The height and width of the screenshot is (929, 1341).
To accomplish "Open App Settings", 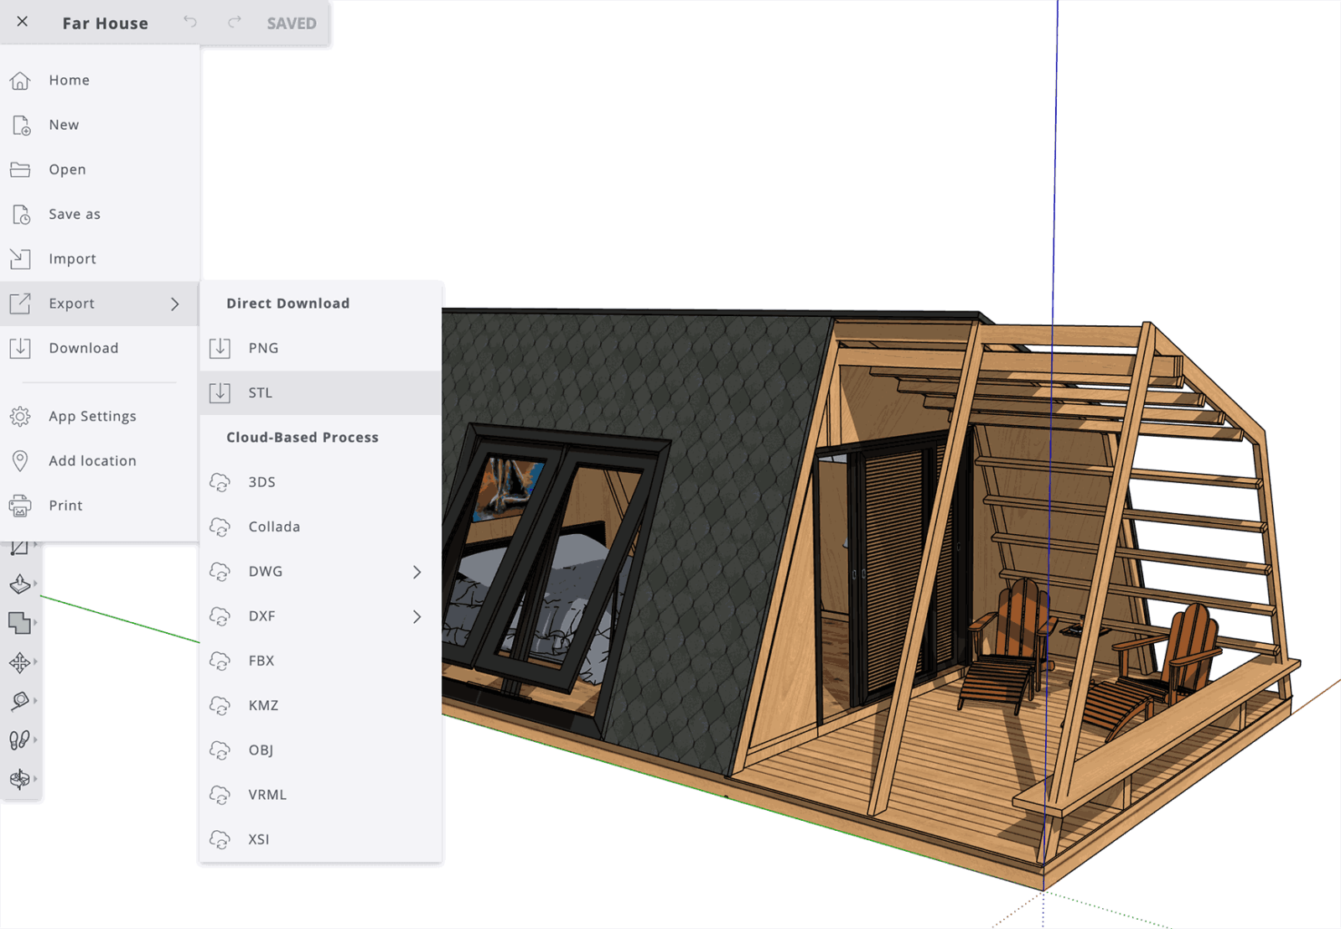I will 91,416.
